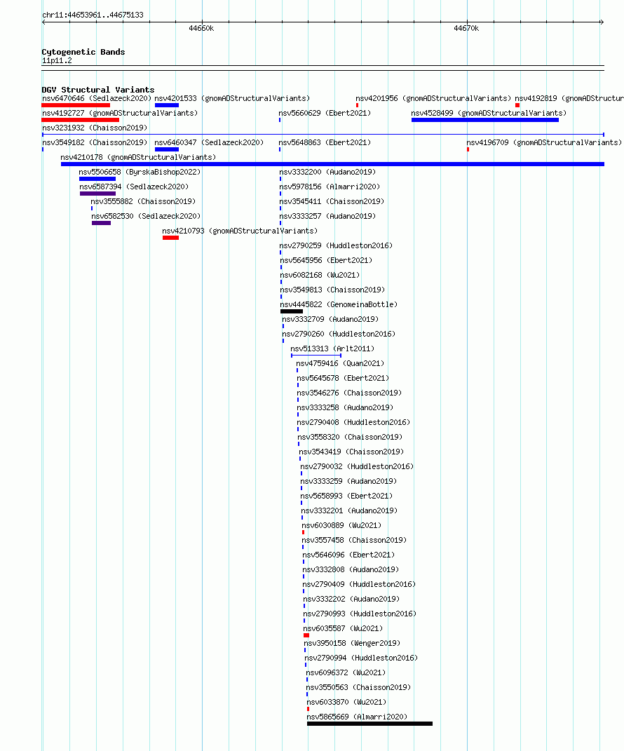Click nsv6587394 (Sedlazeck2020) label
This screenshot has width=624, height=751.
(x=134, y=187)
